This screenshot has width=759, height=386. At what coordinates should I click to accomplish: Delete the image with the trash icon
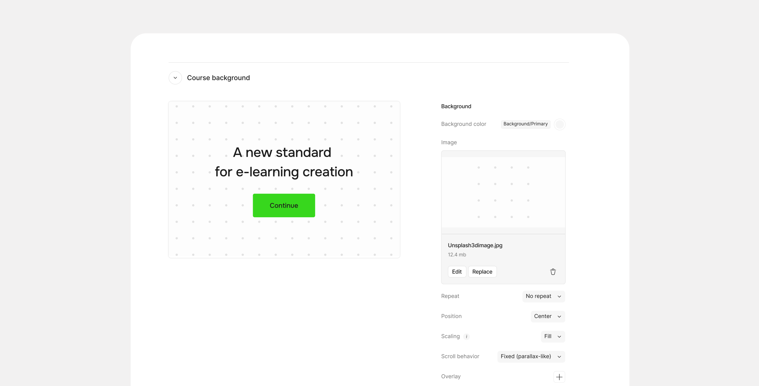(x=553, y=272)
